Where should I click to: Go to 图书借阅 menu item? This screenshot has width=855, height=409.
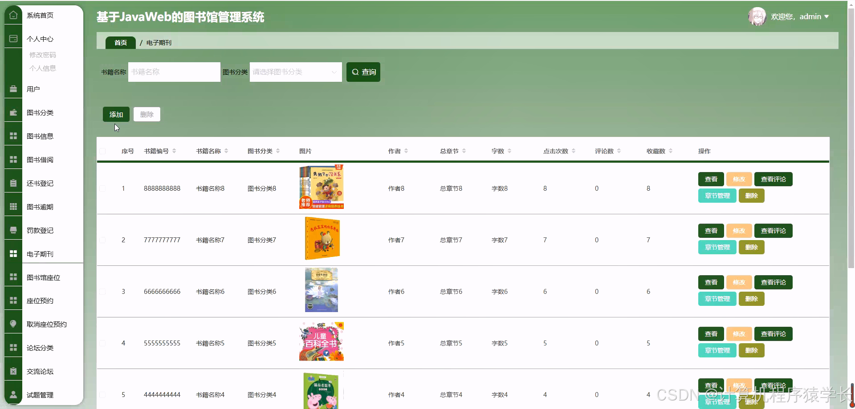[40, 160]
